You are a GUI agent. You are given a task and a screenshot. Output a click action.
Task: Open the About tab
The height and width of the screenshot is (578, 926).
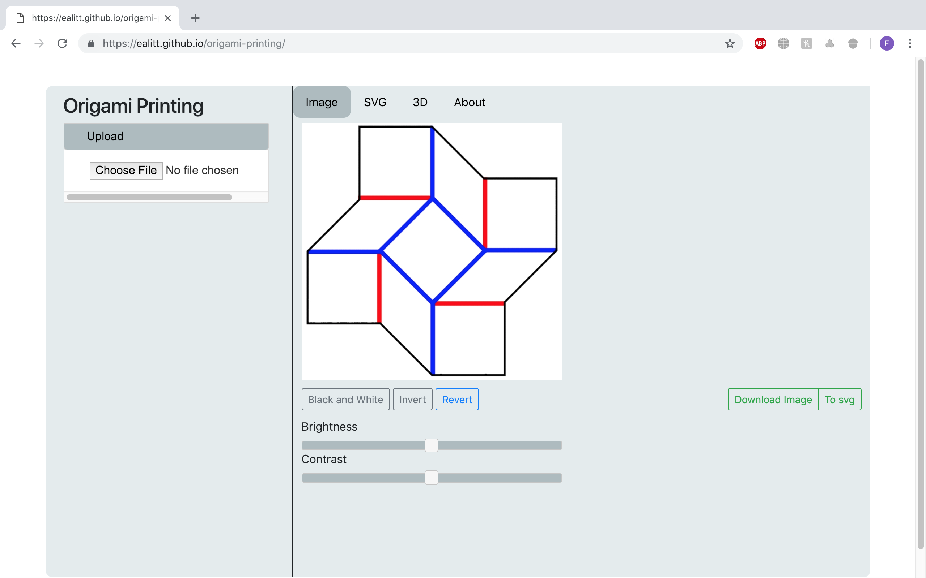pos(469,102)
